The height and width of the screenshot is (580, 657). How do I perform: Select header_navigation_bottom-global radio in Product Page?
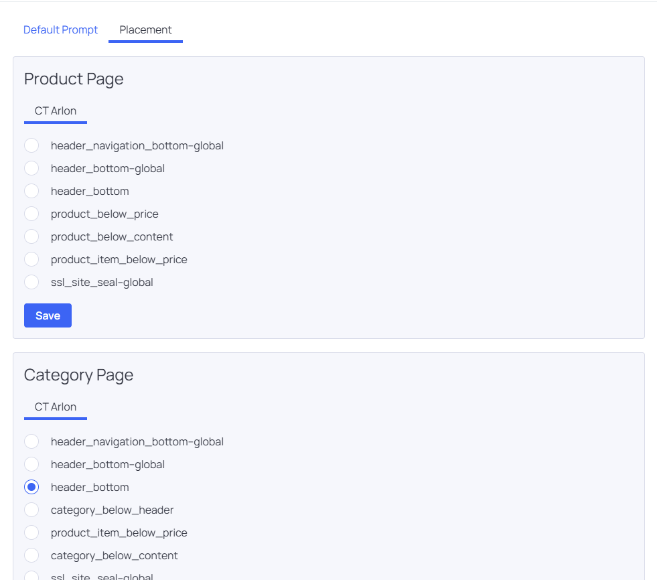[x=31, y=145]
